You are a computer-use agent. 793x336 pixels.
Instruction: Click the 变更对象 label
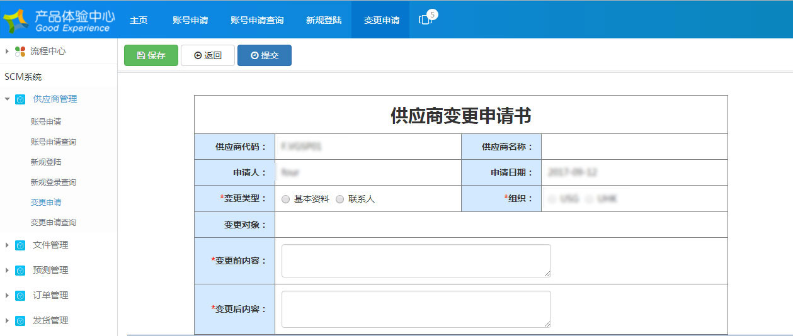pos(246,225)
